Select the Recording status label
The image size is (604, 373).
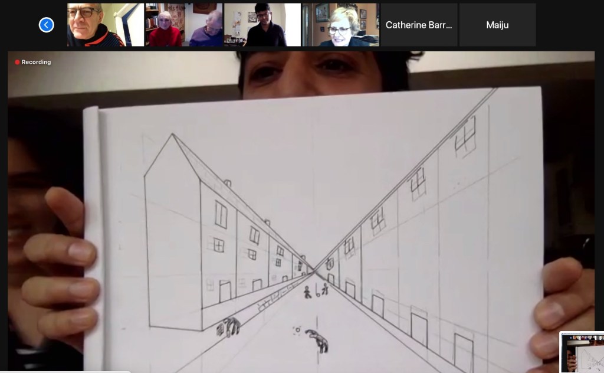(x=36, y=62)
